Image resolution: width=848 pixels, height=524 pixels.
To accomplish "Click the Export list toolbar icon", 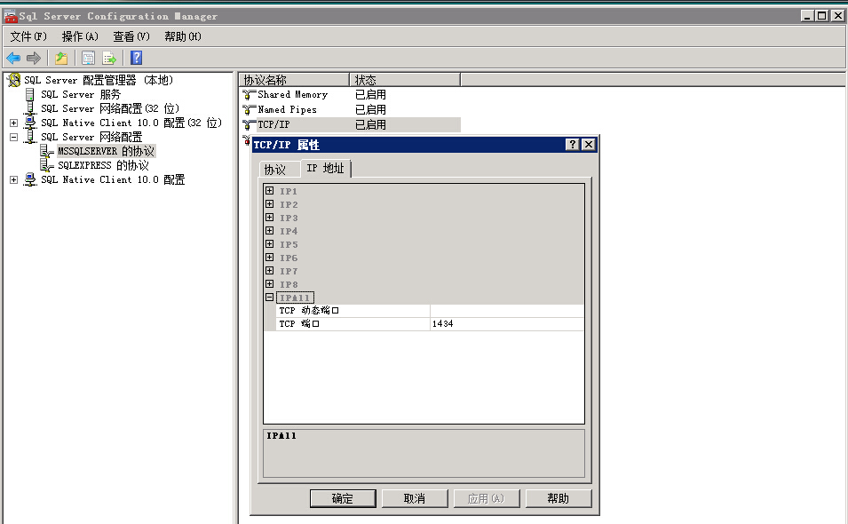I will [109, 58].
